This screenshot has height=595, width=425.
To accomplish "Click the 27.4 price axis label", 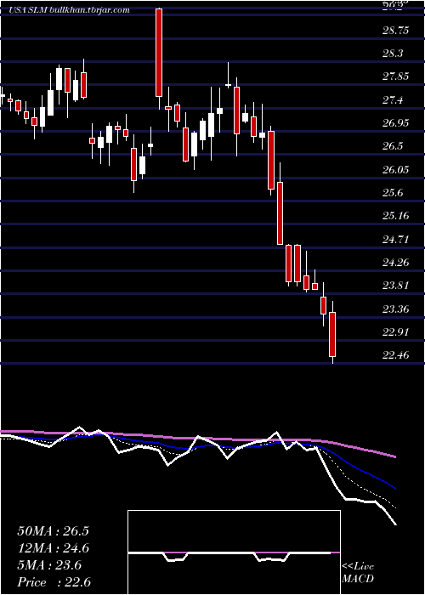I will point(393,100).
